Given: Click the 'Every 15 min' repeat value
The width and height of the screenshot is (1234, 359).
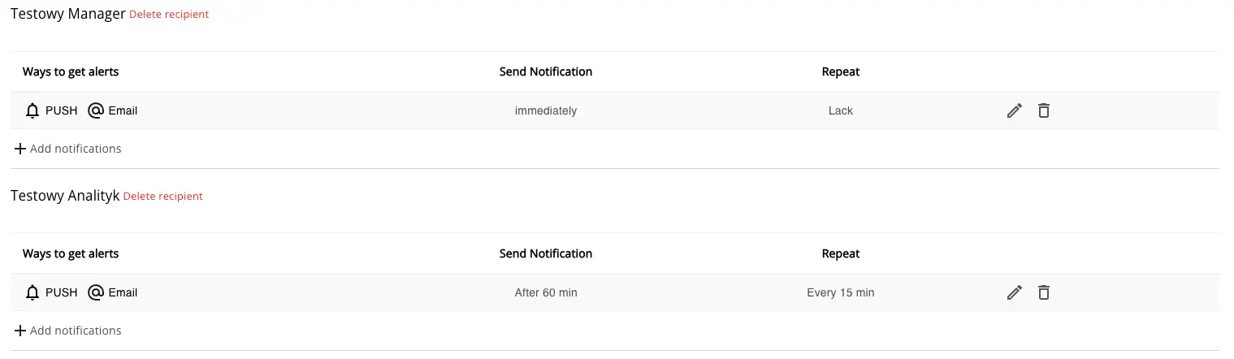Looking at the screenshot, I should [840, 292].
